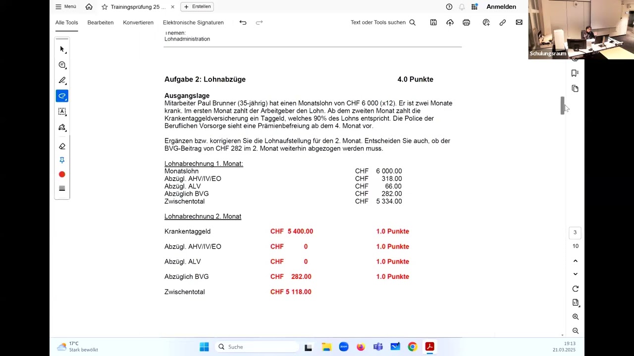634x356 pixels.
Task: Select the text box selection tool
Action: pos(62,112)
